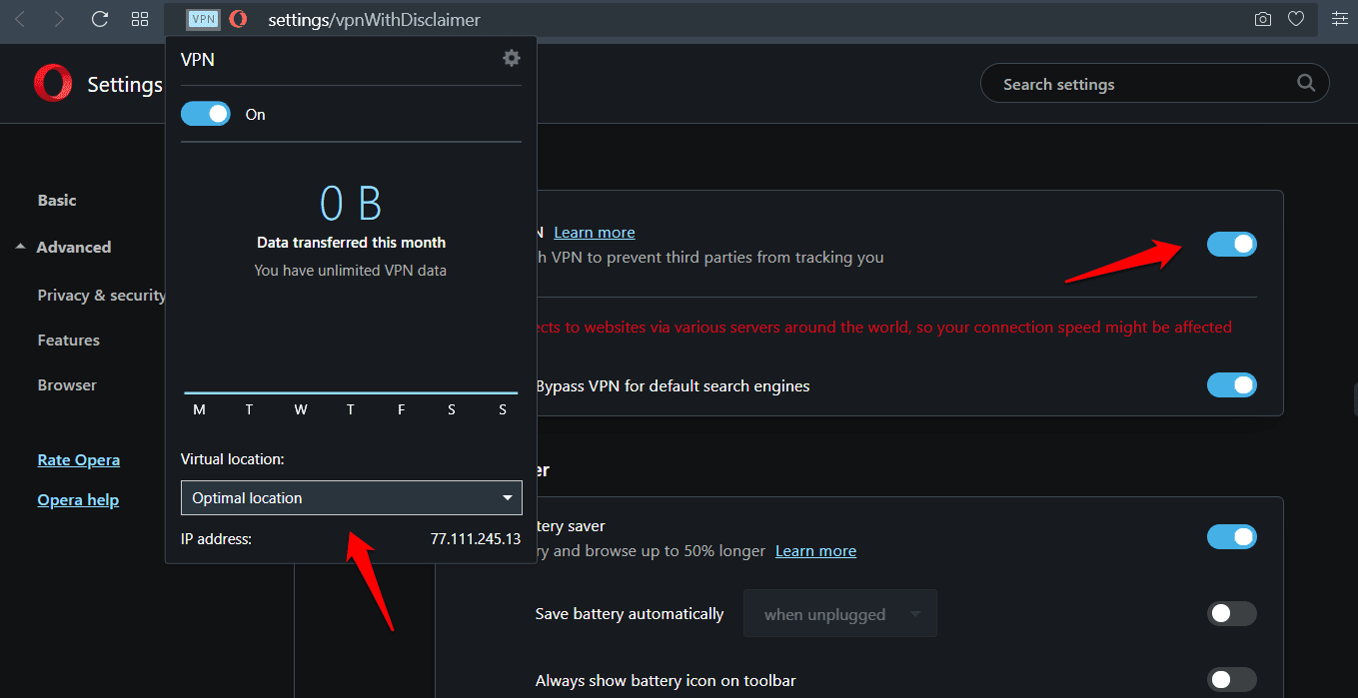Take a snapshot using the camera icon
The image size is (1358, 698).
(x=1262, y=18)
